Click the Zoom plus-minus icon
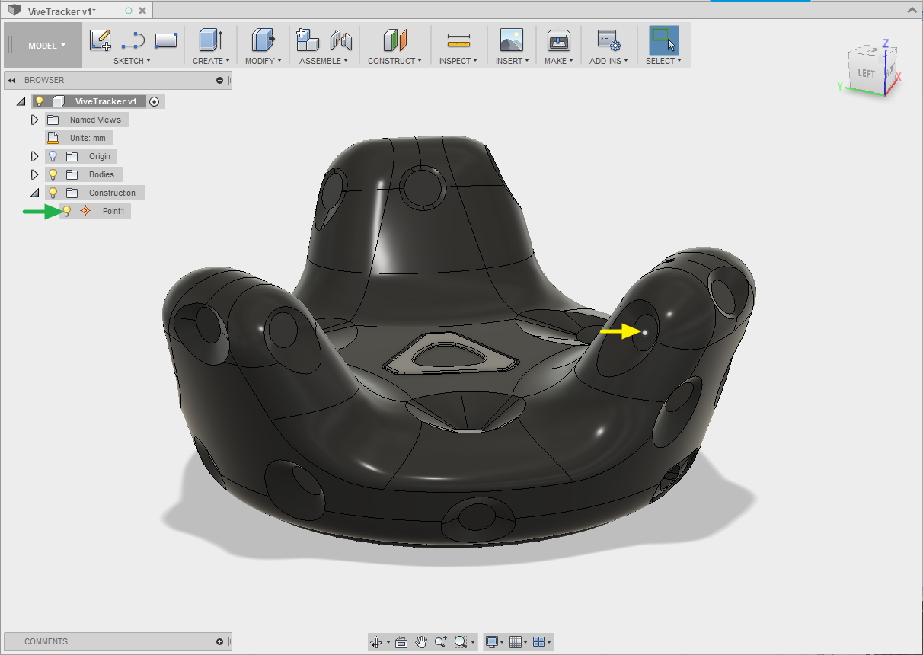Screen dimensions: 923x655 pyautogui.click(x=441, y=642)
